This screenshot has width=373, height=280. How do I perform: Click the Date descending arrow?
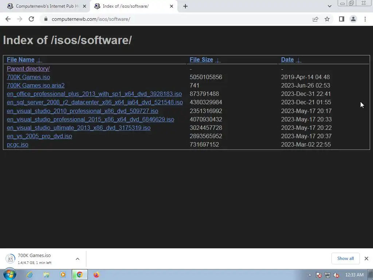pyautogui.click(x=299, y=60)
